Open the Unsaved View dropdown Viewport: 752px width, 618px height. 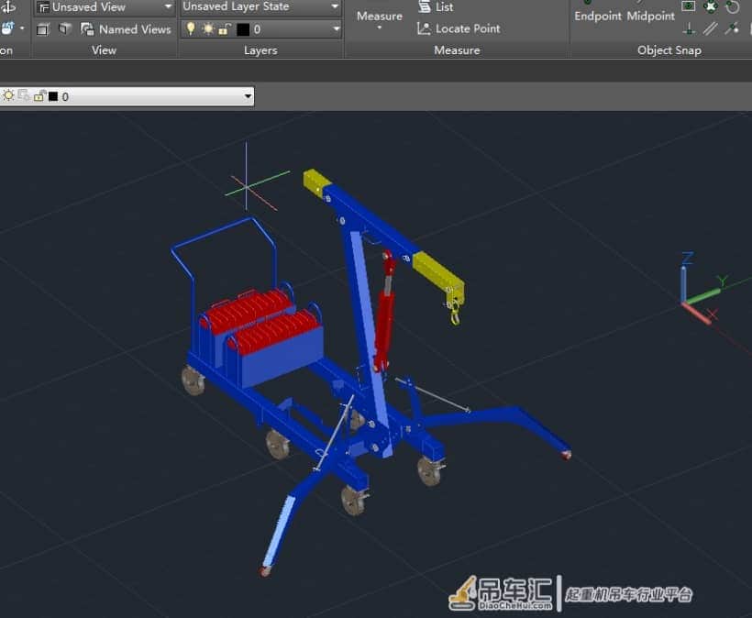(x=105, y=6)
